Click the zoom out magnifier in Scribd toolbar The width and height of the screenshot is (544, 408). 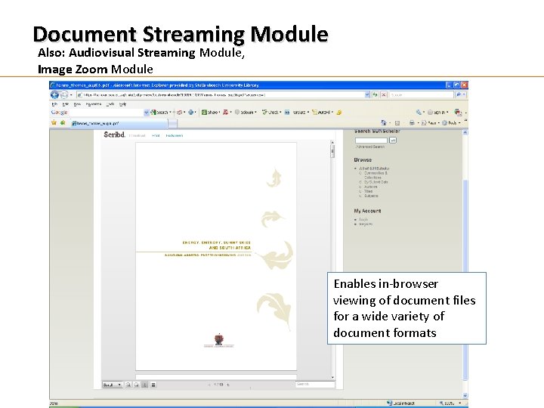[x=137, y=385]
